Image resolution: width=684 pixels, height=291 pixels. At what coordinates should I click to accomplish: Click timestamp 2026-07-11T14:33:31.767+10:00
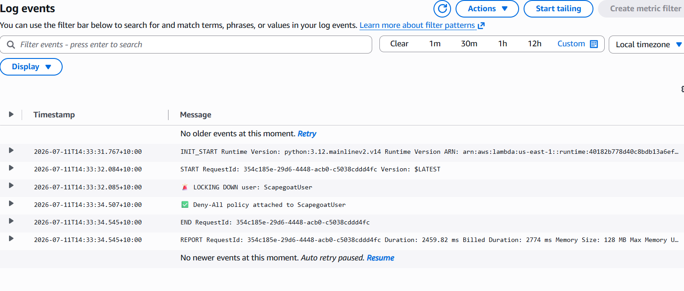(88, 152)
